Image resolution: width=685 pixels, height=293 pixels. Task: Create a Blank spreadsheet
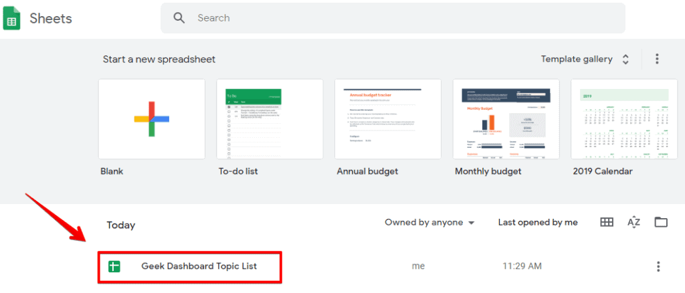pyautogui.click(x=152, y=119)
